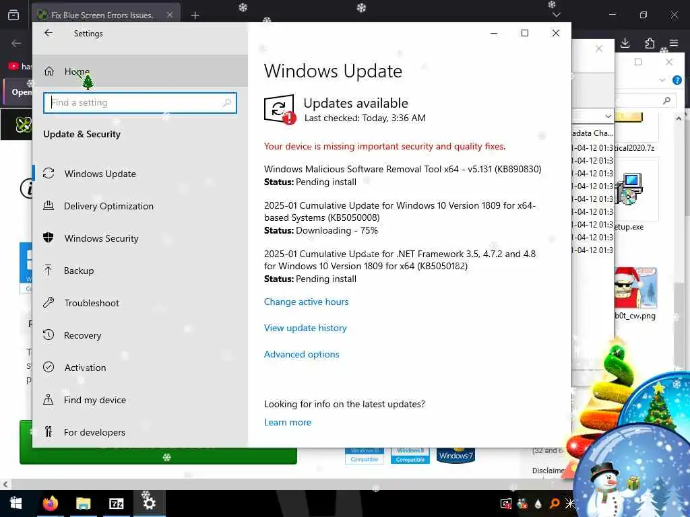This screenshot has width=690, height=517.
Task: Click the Windows Update tray icon
Action: 506,504
